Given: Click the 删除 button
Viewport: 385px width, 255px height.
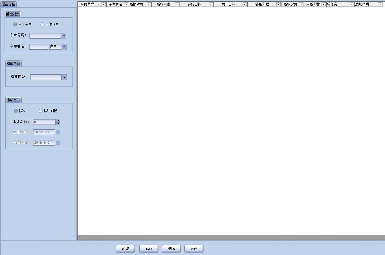Looking at the screenshot, I should 171,249.
